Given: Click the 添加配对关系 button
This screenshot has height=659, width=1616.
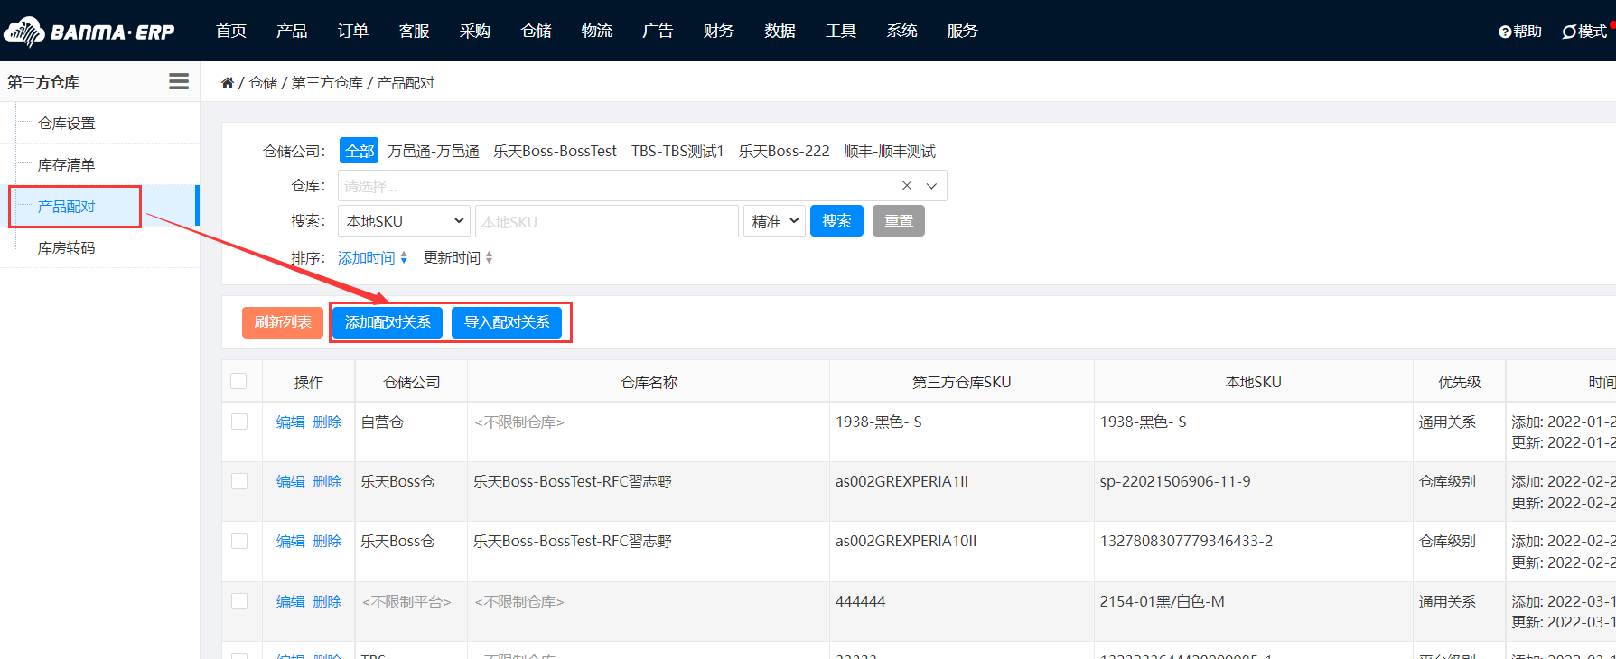Looking at the screenshot, I should [388, 322].
